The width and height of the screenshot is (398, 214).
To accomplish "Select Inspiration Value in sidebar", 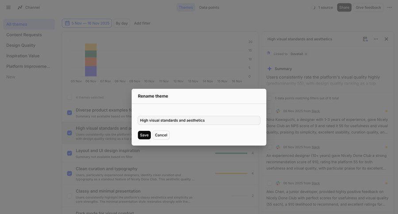I will pos(29,56).
